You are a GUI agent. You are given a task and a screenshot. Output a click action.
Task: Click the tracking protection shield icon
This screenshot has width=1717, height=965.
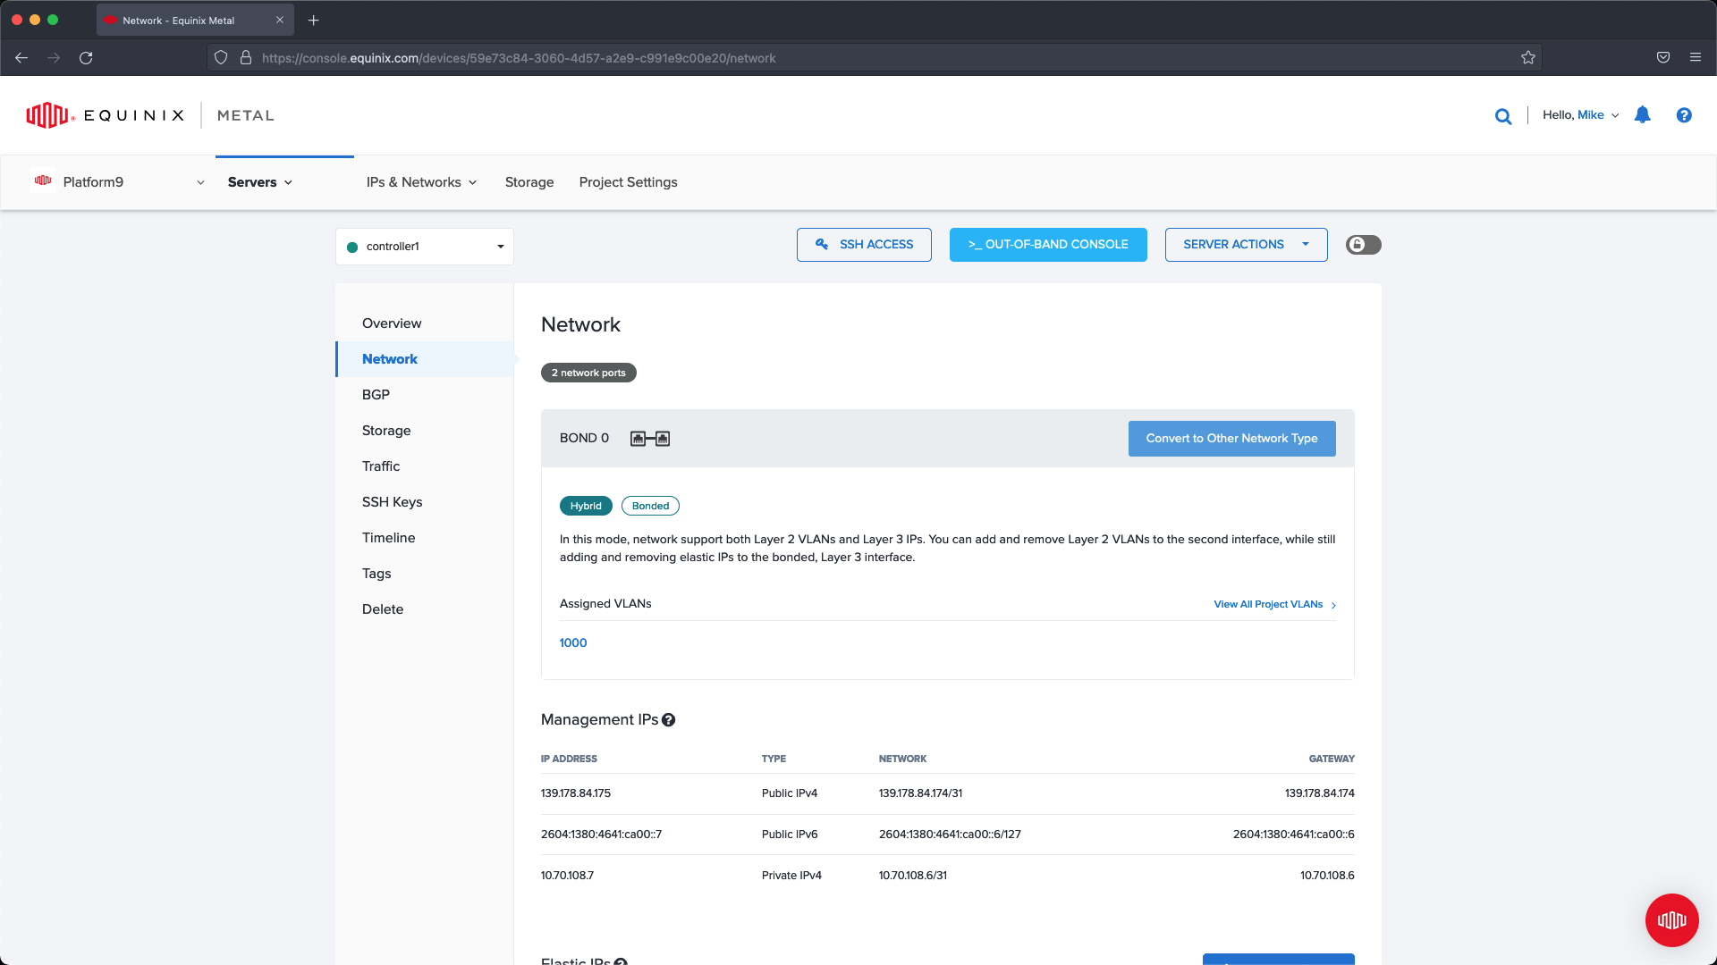(221, 58)
